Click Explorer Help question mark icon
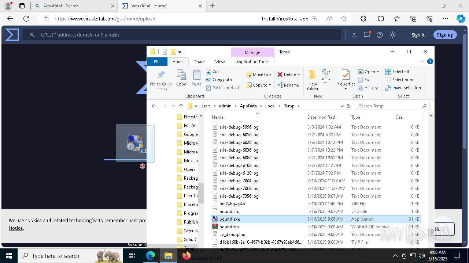Viewport: 469px width, 263px height. pyautogui.click(x=430, y=62)
